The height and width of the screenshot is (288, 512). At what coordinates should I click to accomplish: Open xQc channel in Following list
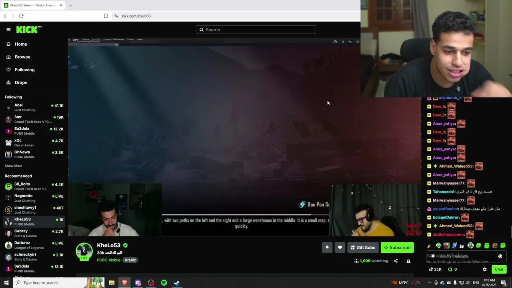[34, 143]
